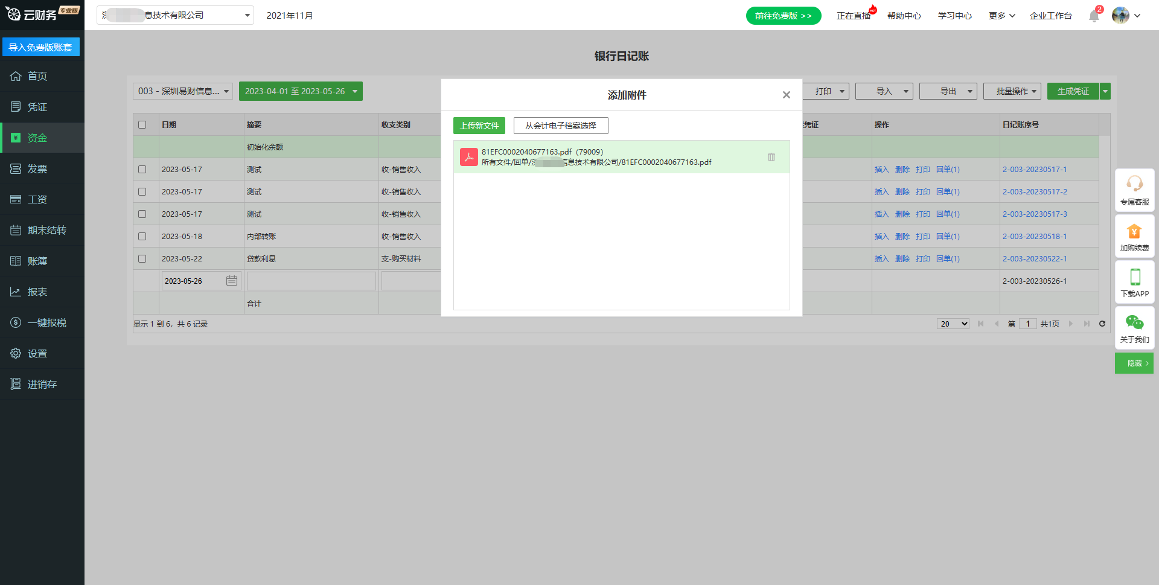
Task: Expand the 导出 dropdown button
Action: coord(948,91)
